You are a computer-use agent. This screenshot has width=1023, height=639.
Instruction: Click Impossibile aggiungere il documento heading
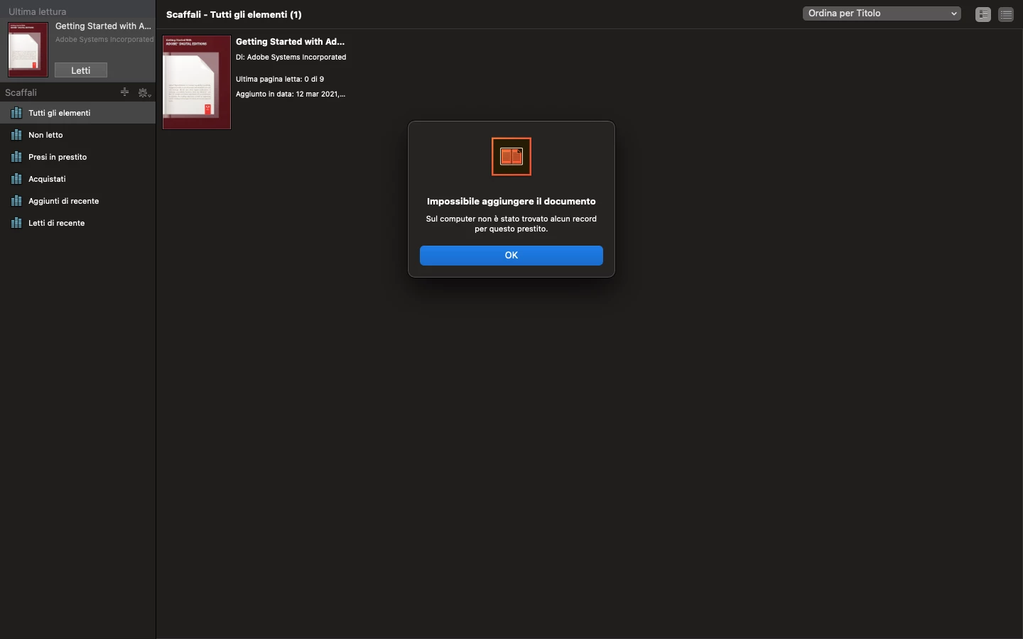[511, 202]
